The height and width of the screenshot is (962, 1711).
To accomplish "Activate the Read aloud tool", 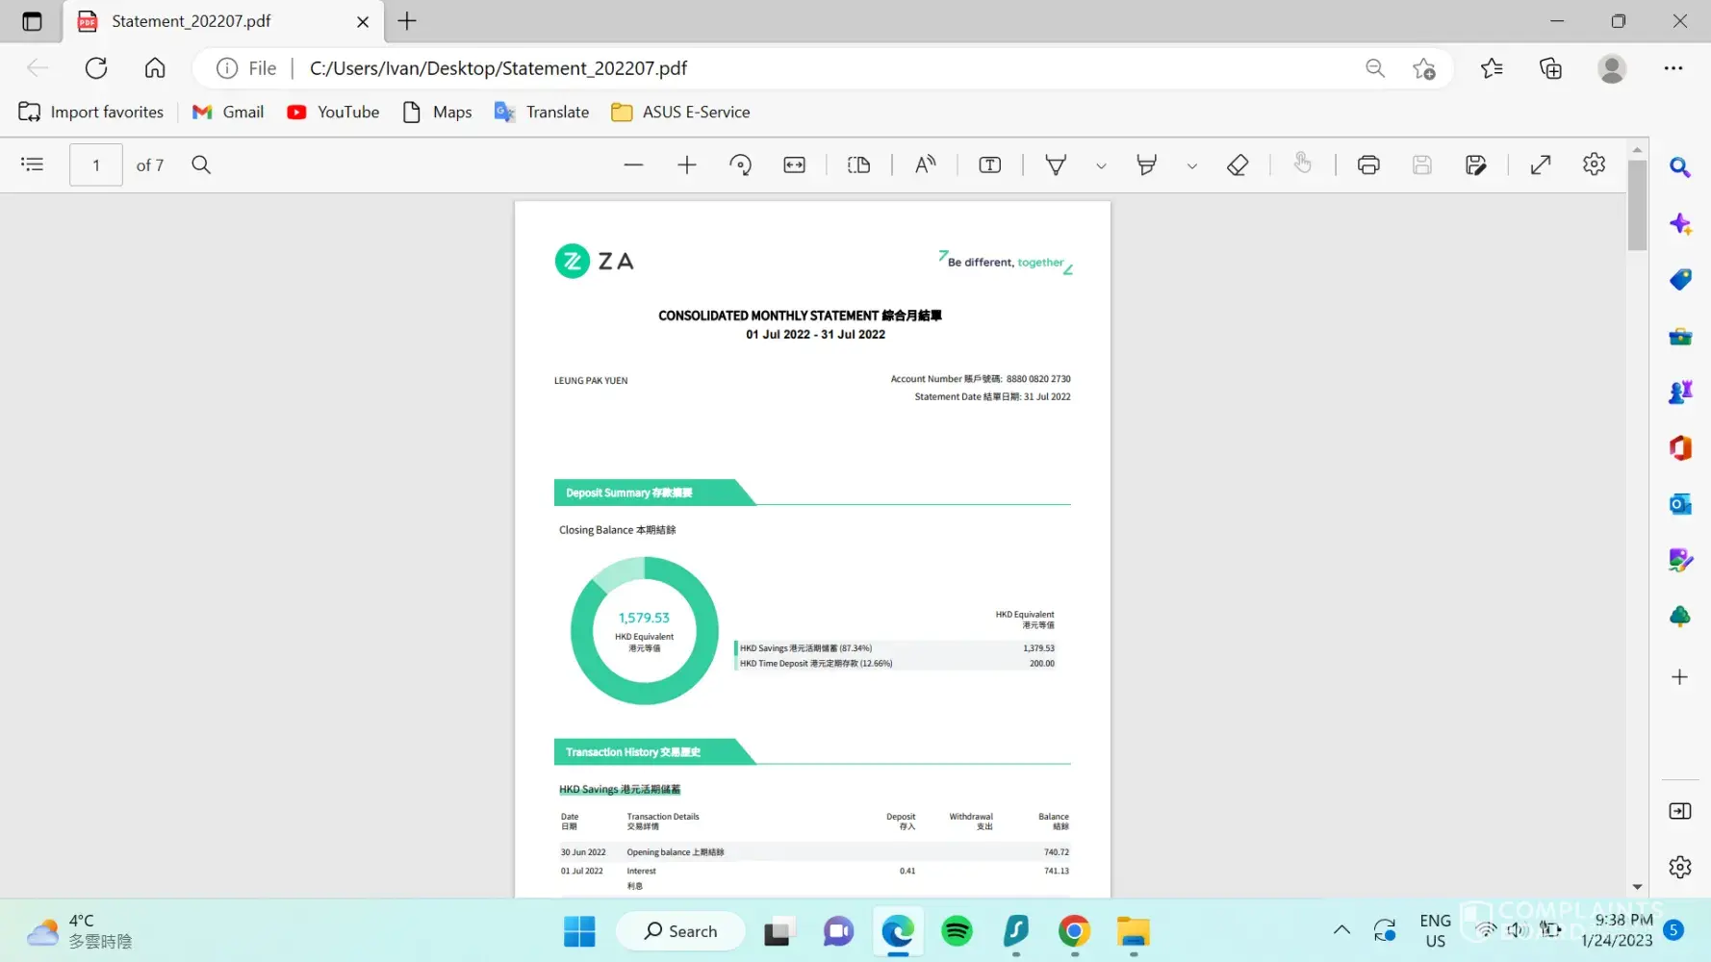I will [x=925, y=165].
